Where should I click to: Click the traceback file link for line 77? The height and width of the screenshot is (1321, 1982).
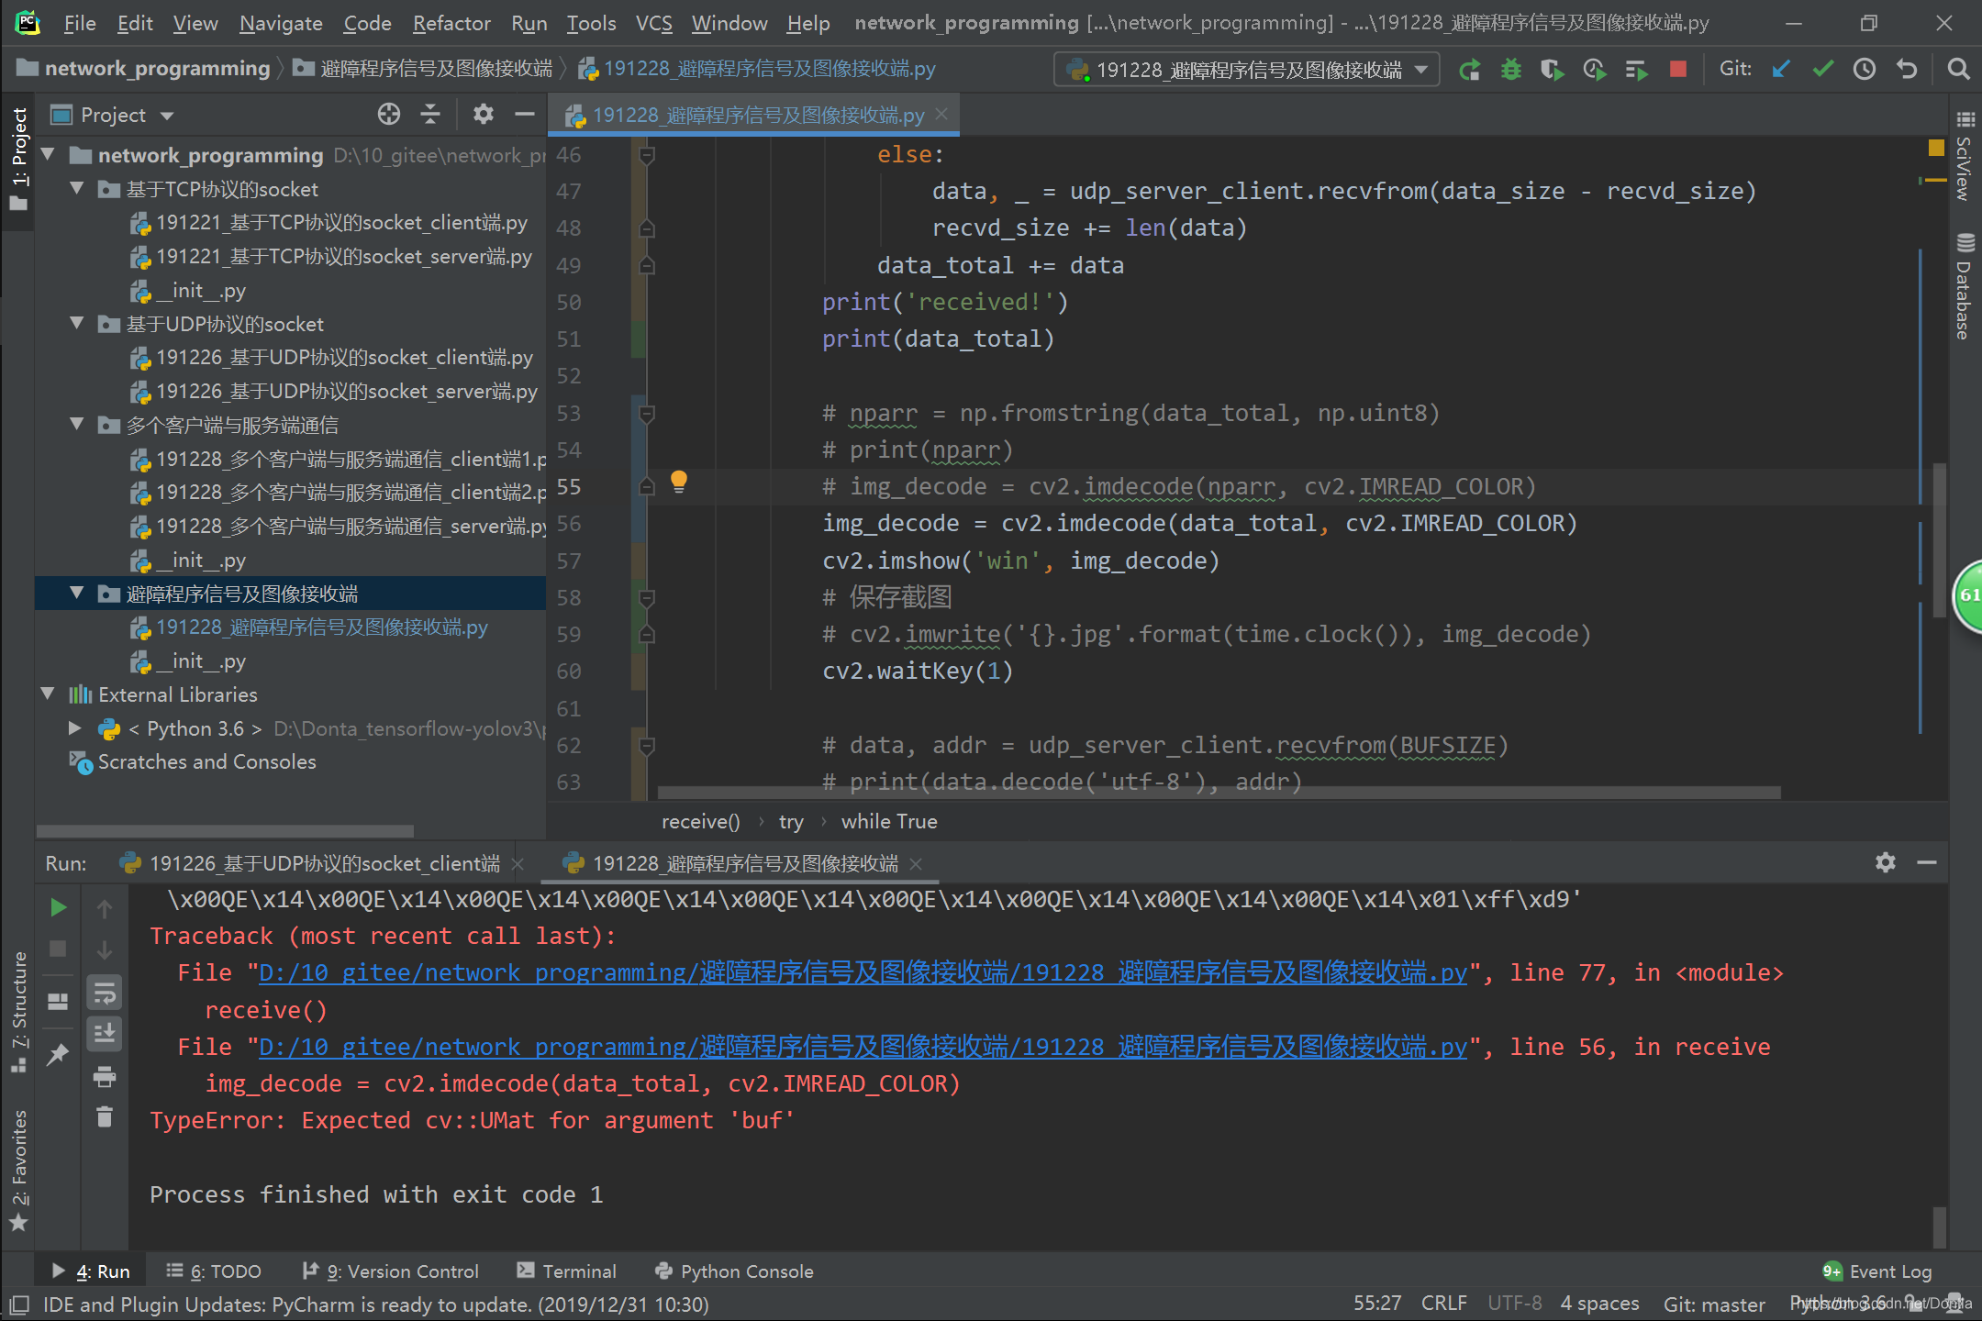863,972
